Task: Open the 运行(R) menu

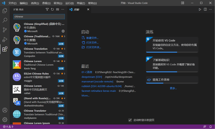Action: click(70, 3)
